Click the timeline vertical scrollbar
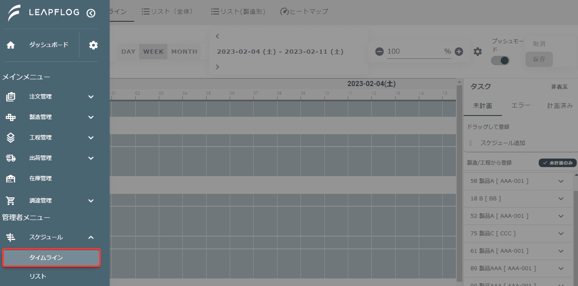This screenshot has width=578, height=286. click(x=459, y=183)
